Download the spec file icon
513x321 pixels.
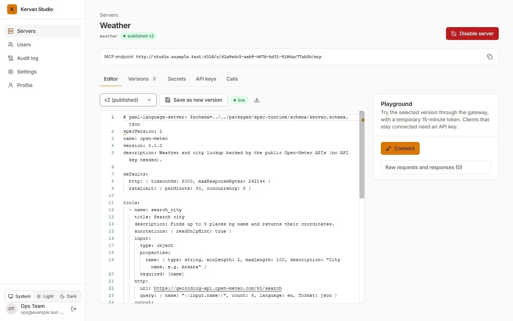257,100
